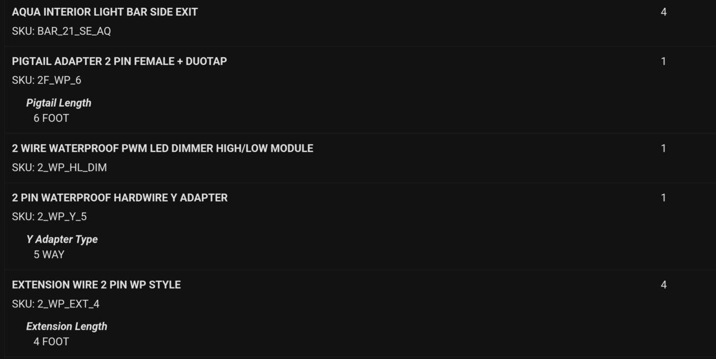Click the Pigtail Length option label

pyautogui.click(x=59, y=103)
